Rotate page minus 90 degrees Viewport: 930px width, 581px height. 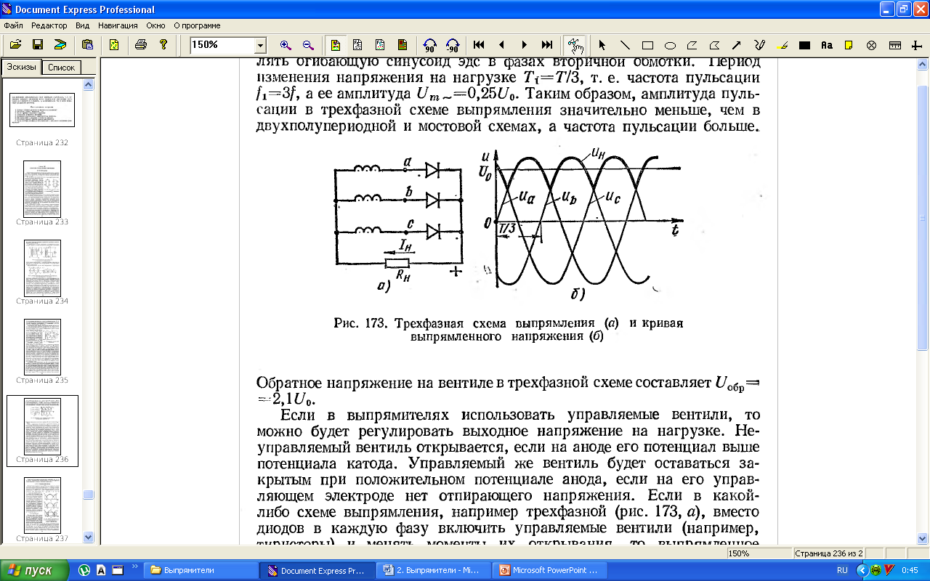pyautogui.click(x=452, y=44)
